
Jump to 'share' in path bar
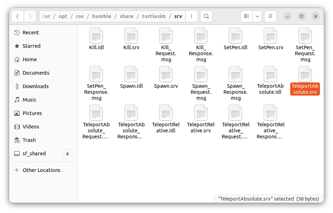coord(127,16)
